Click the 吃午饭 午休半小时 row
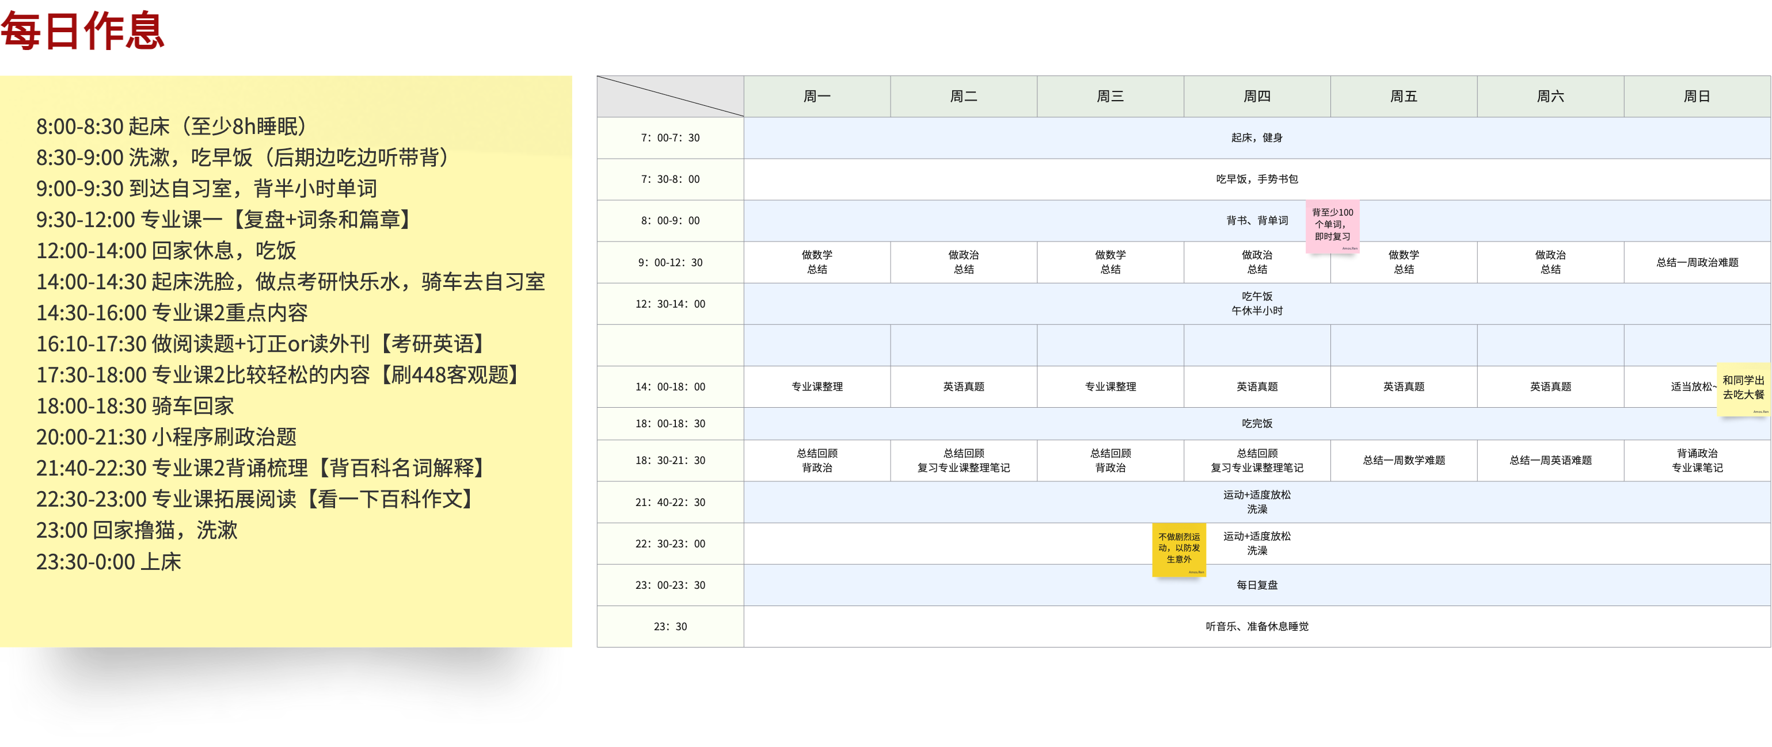 pyautogui.click(x=1257, y=303)
